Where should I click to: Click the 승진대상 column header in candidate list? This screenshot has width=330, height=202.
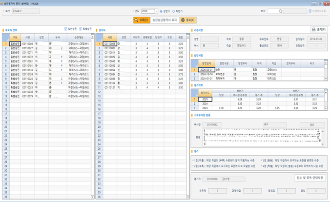click(x=79, y=37)
